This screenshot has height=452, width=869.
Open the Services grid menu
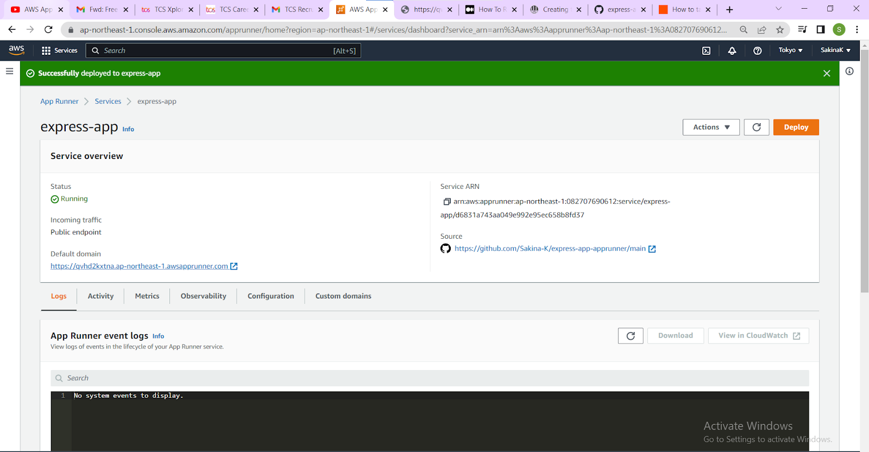pos(60,50)
